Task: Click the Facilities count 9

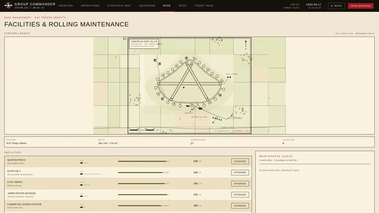Action: pos(283,143)
